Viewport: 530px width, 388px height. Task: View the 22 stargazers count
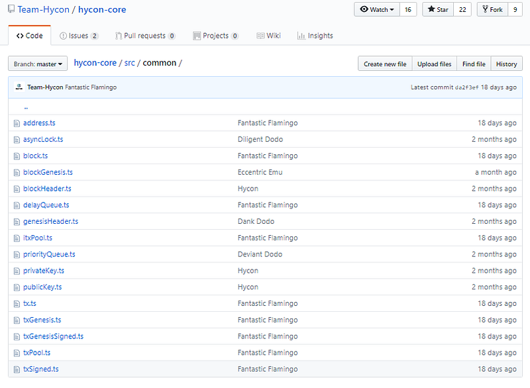462,9
